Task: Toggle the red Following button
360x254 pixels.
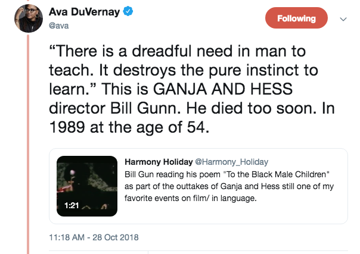Action: tap(296, 18)
